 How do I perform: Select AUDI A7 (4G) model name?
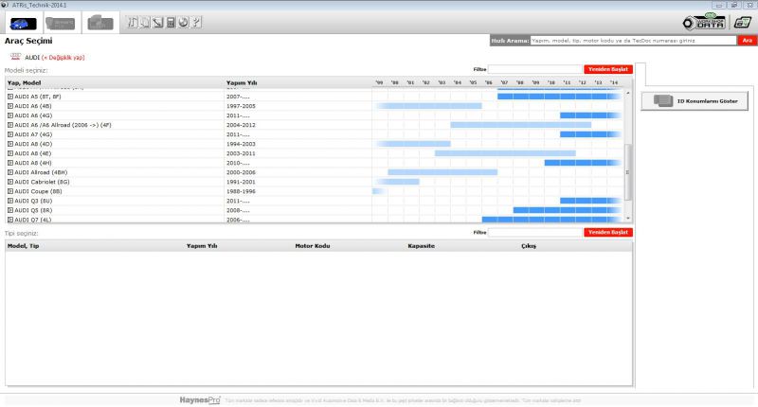pyautogui.click(x=33, y=134)
